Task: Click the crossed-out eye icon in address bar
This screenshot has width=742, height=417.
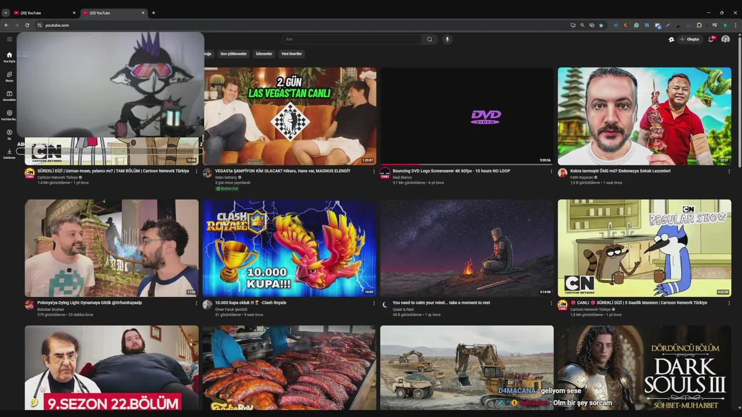Action: [592, 25]
